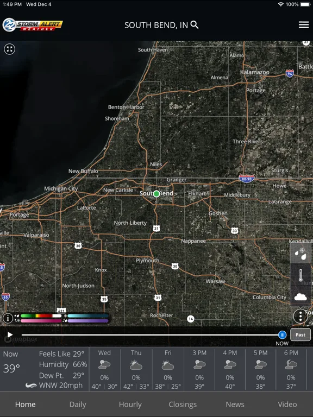
Task: Tap the SOUTH BEND, IN location title
Action: click(x=156, y=25)
